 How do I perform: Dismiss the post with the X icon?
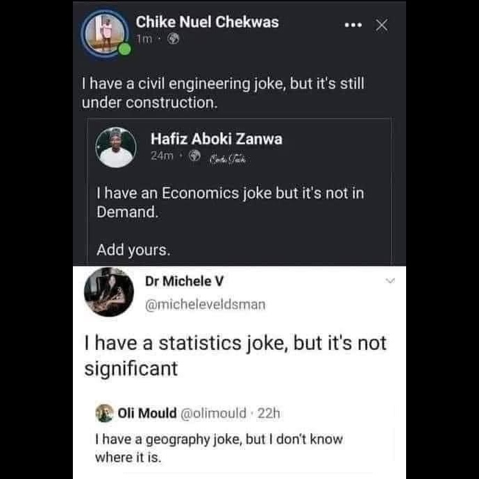point(381,26)
